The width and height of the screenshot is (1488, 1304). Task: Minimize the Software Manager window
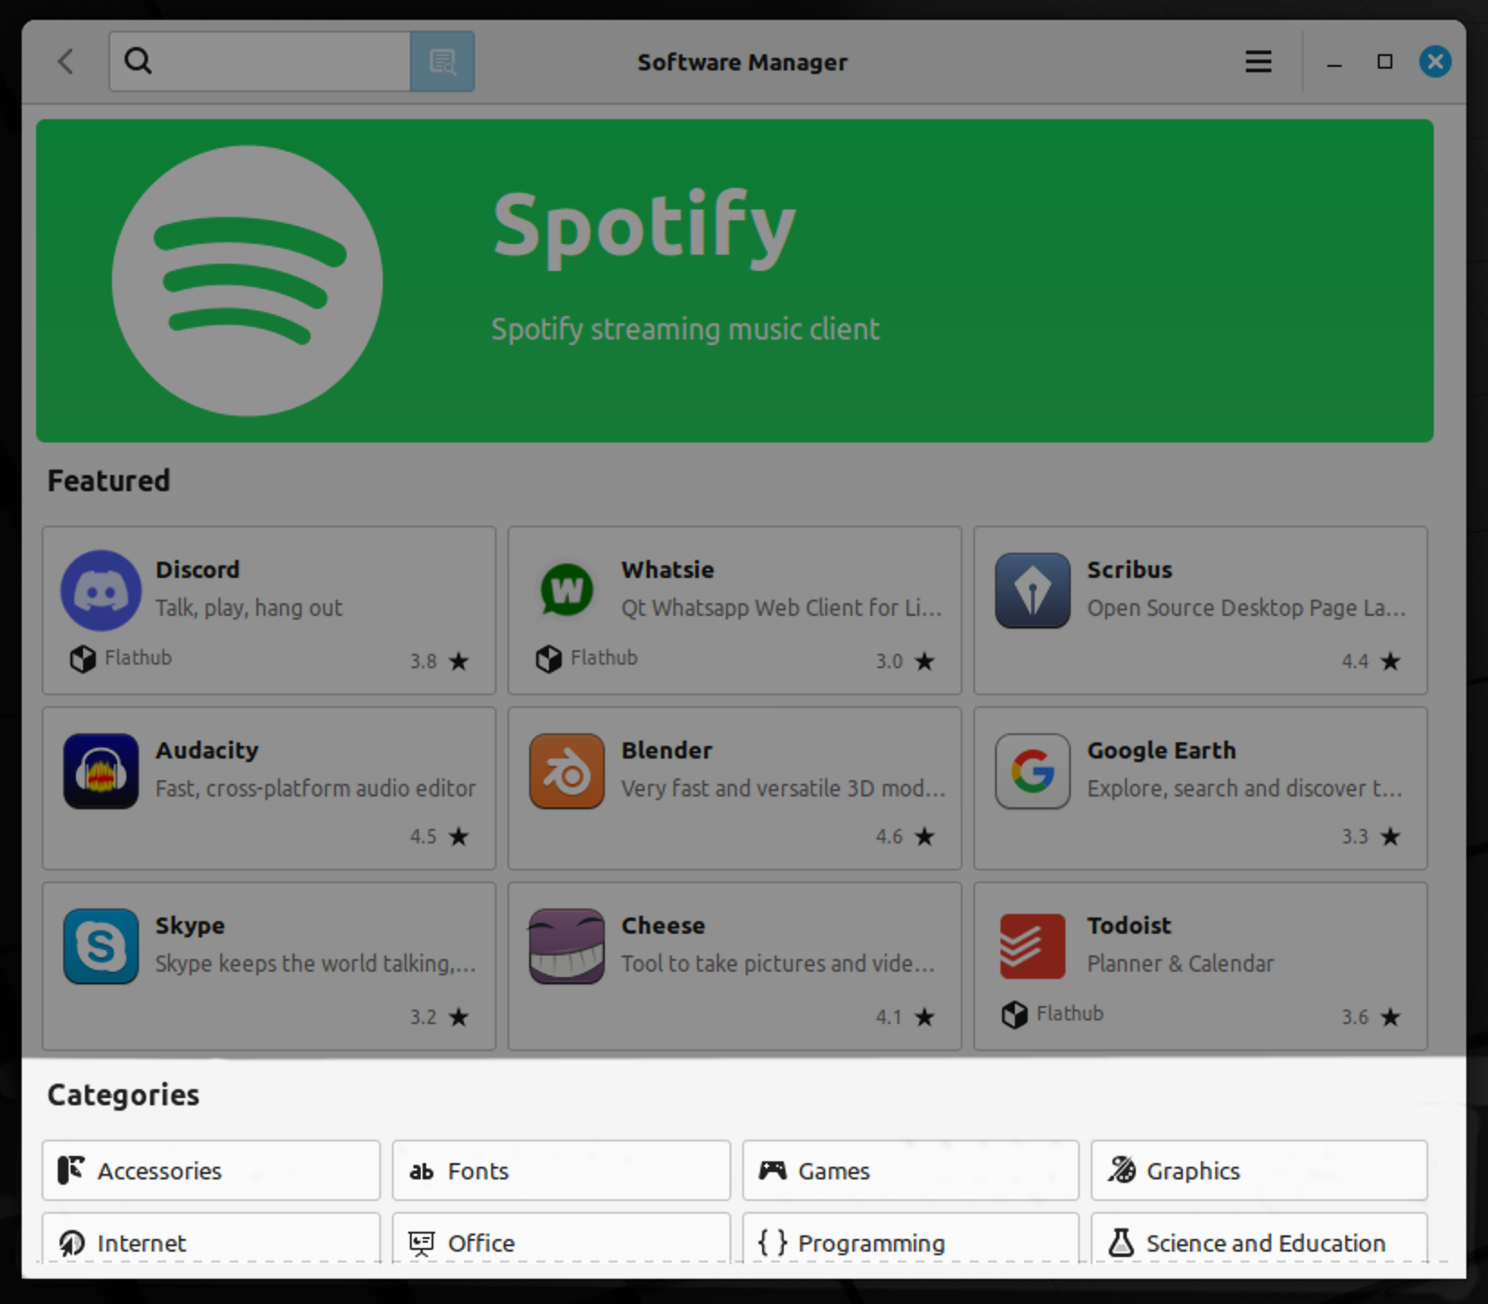point(1335,63)
